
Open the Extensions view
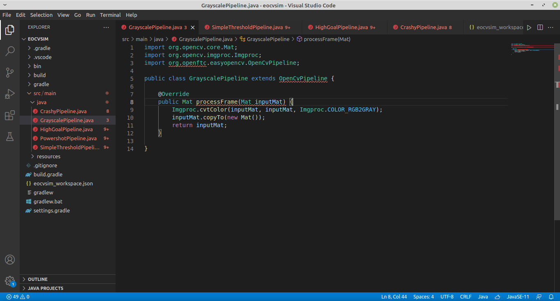(10, 115)
